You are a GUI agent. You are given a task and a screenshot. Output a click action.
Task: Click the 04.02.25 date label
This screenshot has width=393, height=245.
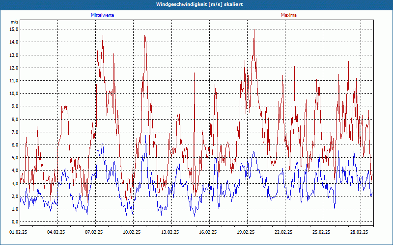coord(56,232)
